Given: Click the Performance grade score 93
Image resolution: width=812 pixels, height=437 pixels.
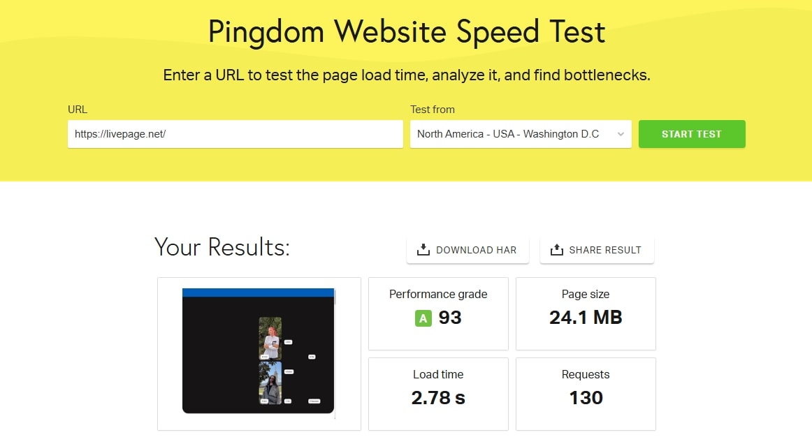Looking at the screenshot, I should pyautogui.click(x=450, y=318).
